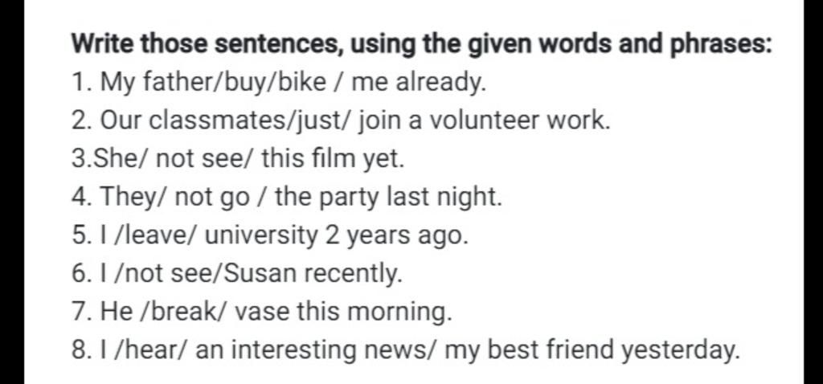Select sentence 6 about Susan
The width and height of the screenshot is (823, 384).
tap(237, 275)
